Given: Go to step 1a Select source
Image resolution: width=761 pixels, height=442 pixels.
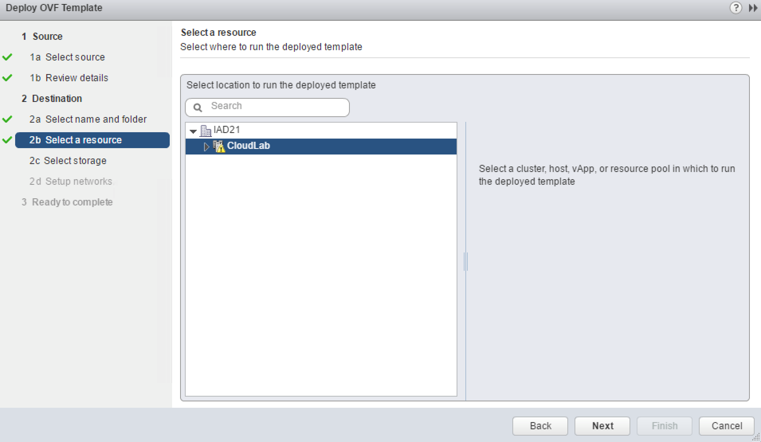Looking at the screenshot, I should pyautogui.click(x=67, y=57).
